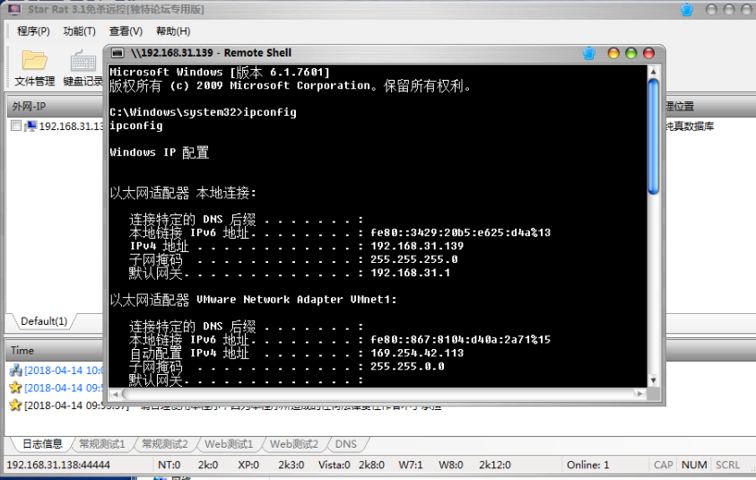The image size is (756, 480).
Task: Maximize the Remote Shell window with green button
Action: coord(630,53)
